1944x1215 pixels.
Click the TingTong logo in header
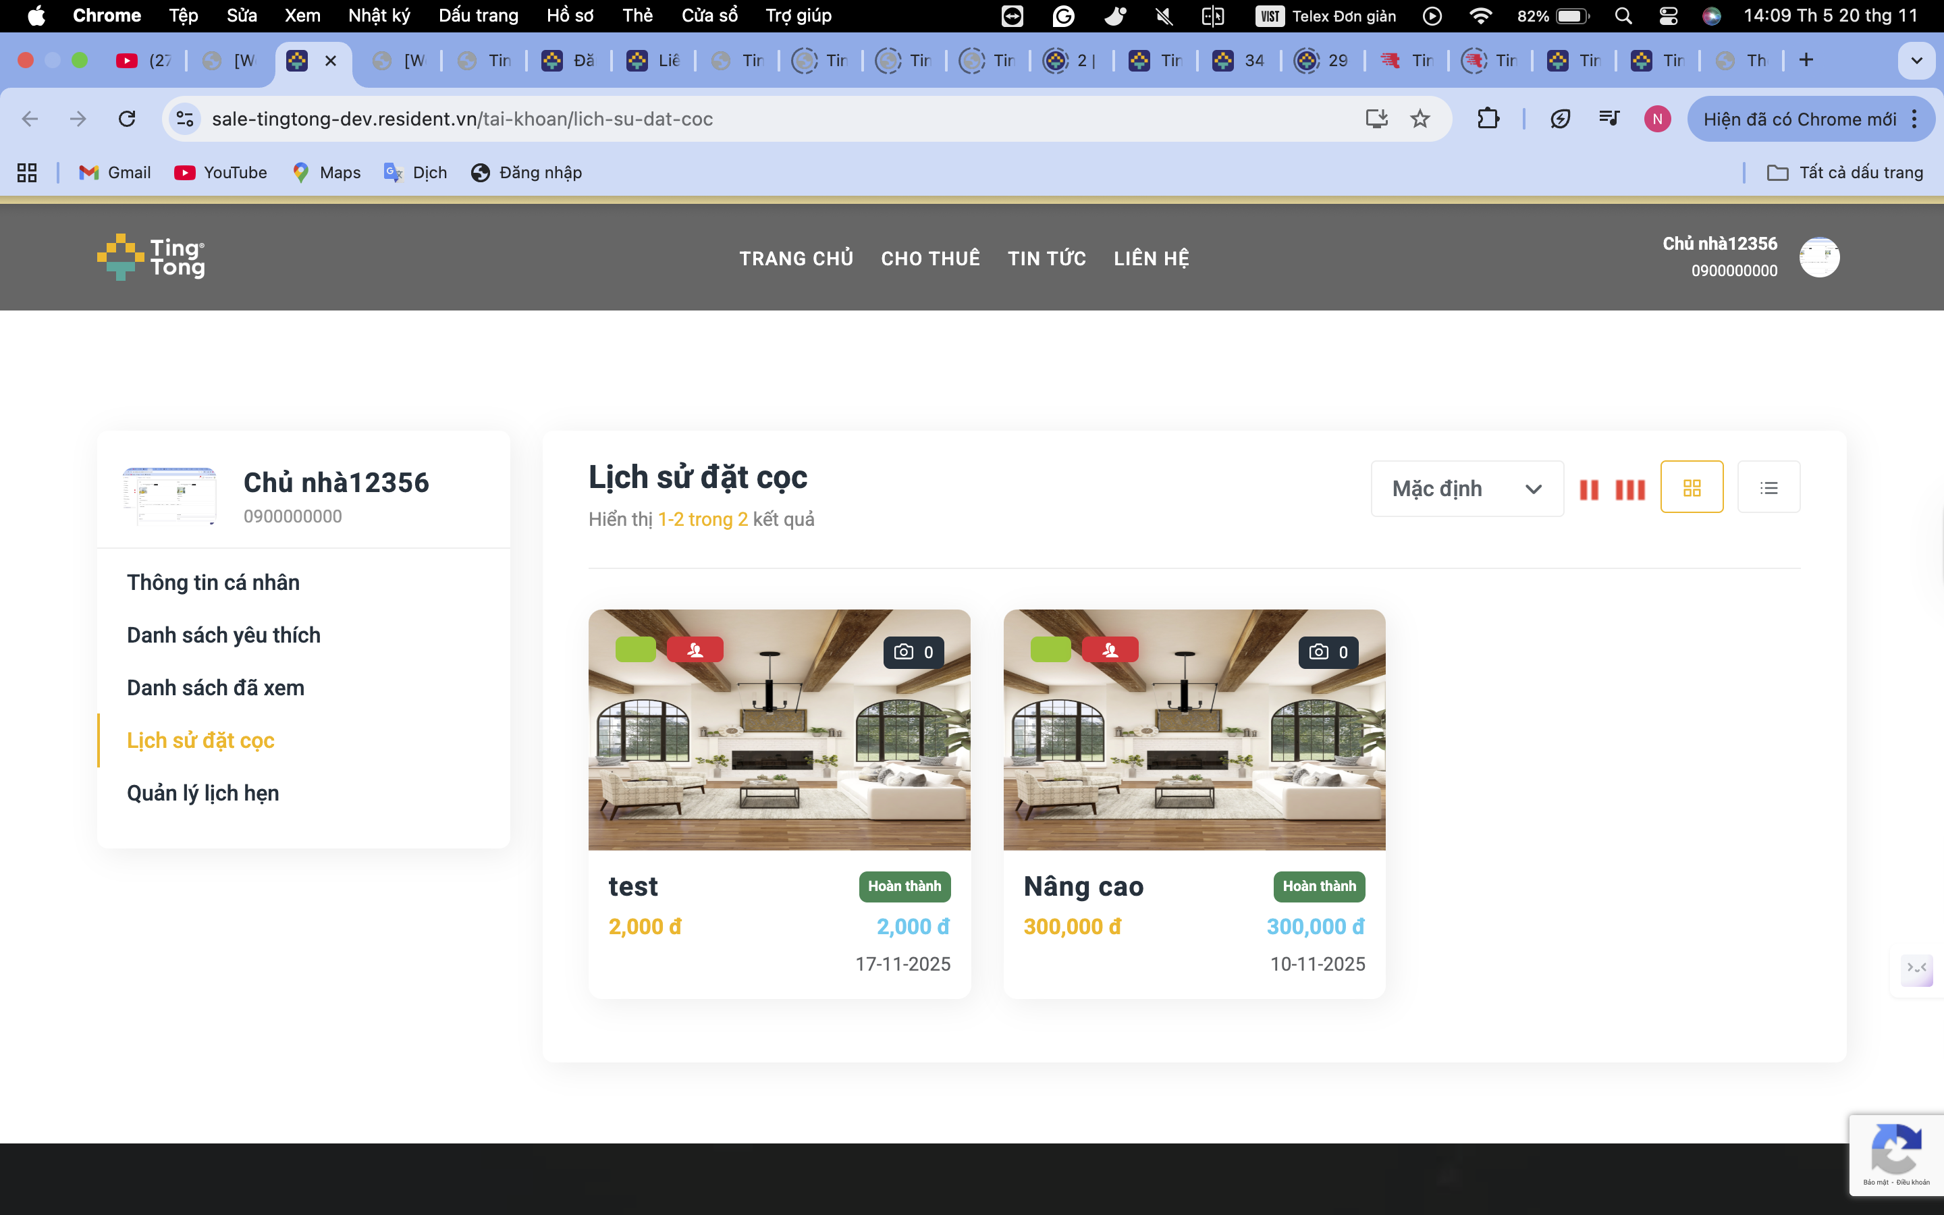click(151, 257)
